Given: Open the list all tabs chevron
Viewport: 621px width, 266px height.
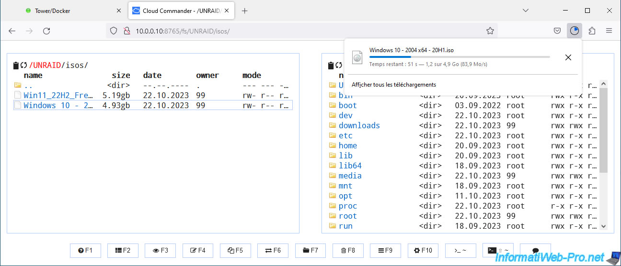Looking at the screenshot, I should point(526,11).
